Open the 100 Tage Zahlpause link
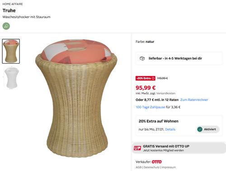 point(151,107)
